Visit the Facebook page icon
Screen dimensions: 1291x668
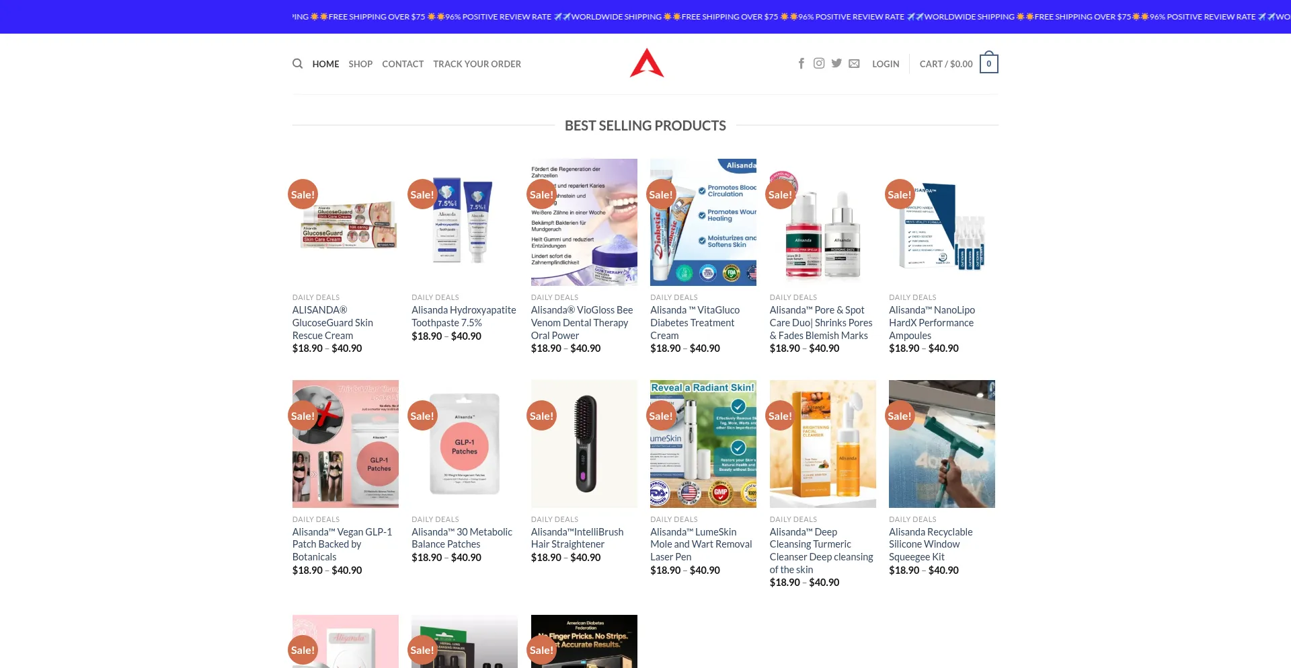[x=801, y=63]
